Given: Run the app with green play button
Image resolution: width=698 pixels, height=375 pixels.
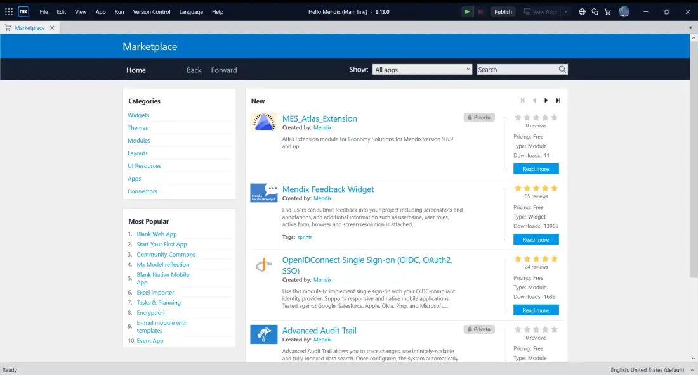Looking at the screenshot, I should coord(467,12).
